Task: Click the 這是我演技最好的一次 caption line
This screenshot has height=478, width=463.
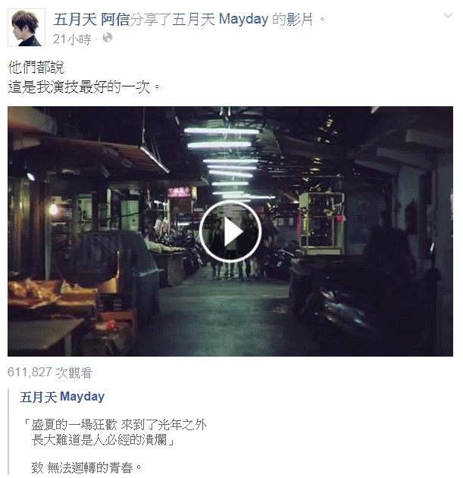Action: point(84,87)
